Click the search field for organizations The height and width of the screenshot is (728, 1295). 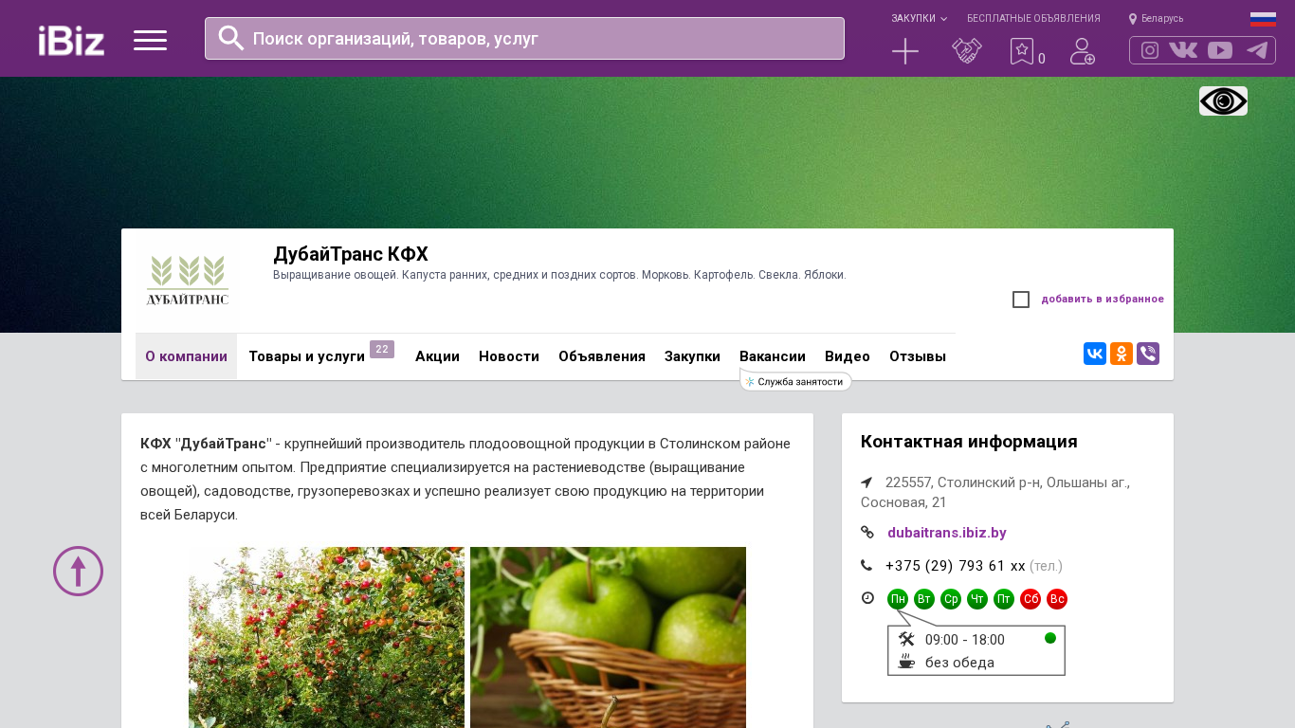[x=524, y=38]
